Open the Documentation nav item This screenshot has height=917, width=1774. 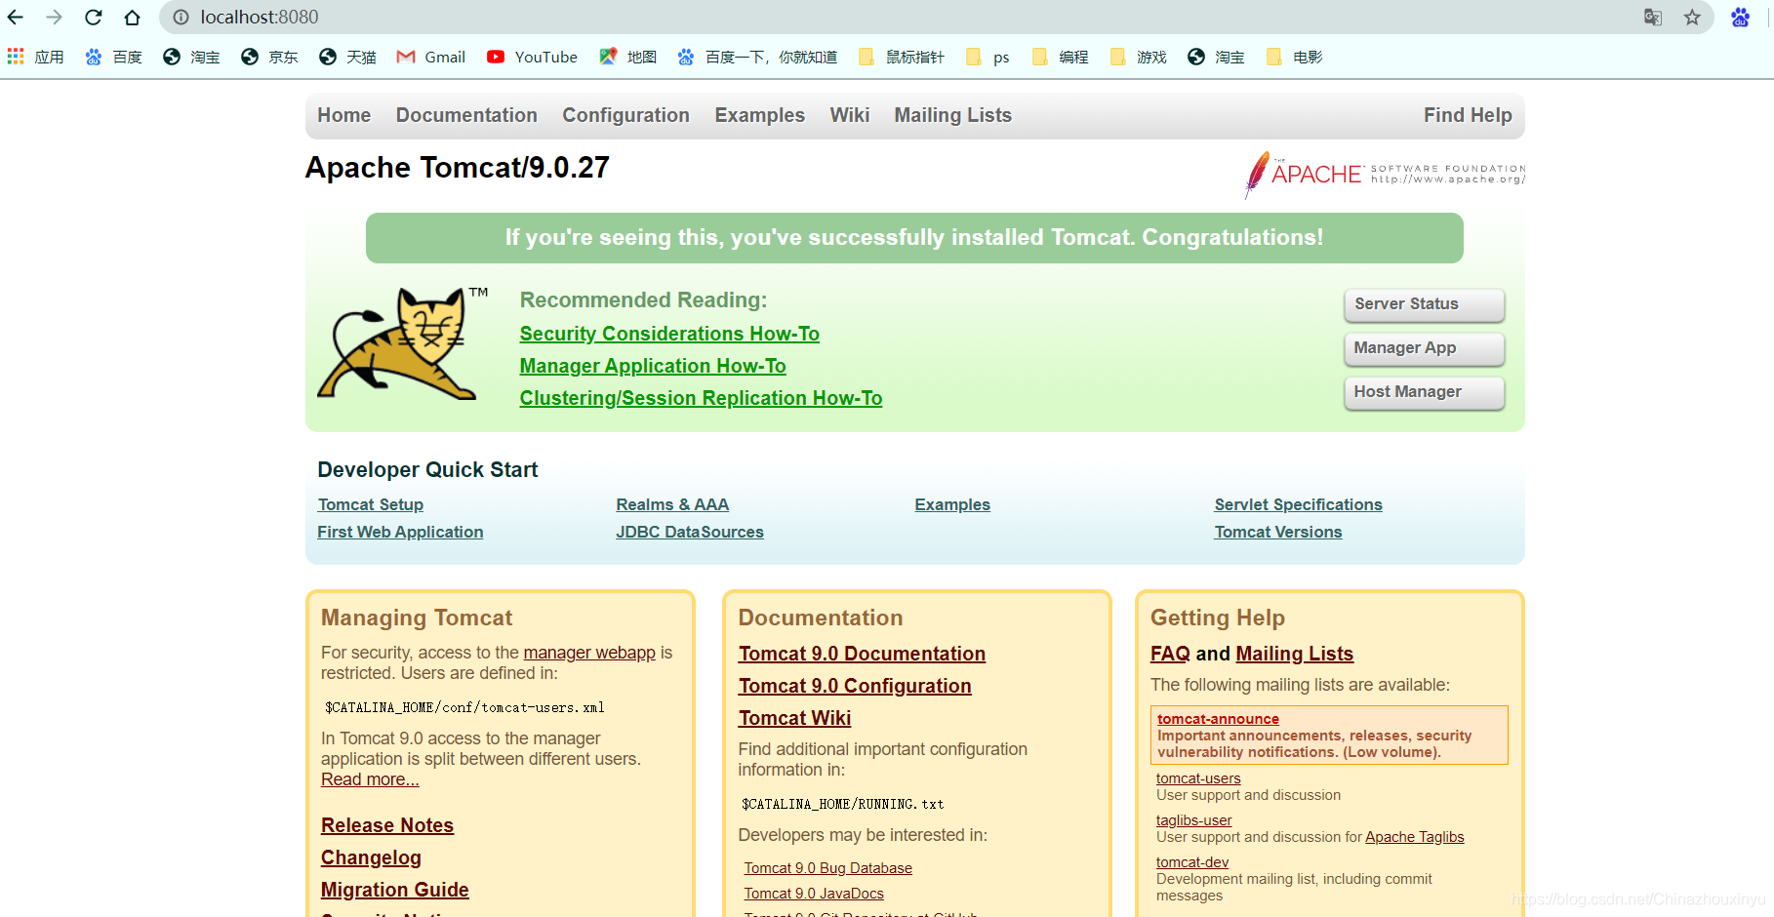pos(466,115)
